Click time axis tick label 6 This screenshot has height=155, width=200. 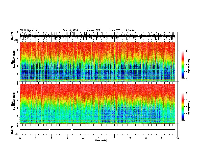(x=115, y=138)
